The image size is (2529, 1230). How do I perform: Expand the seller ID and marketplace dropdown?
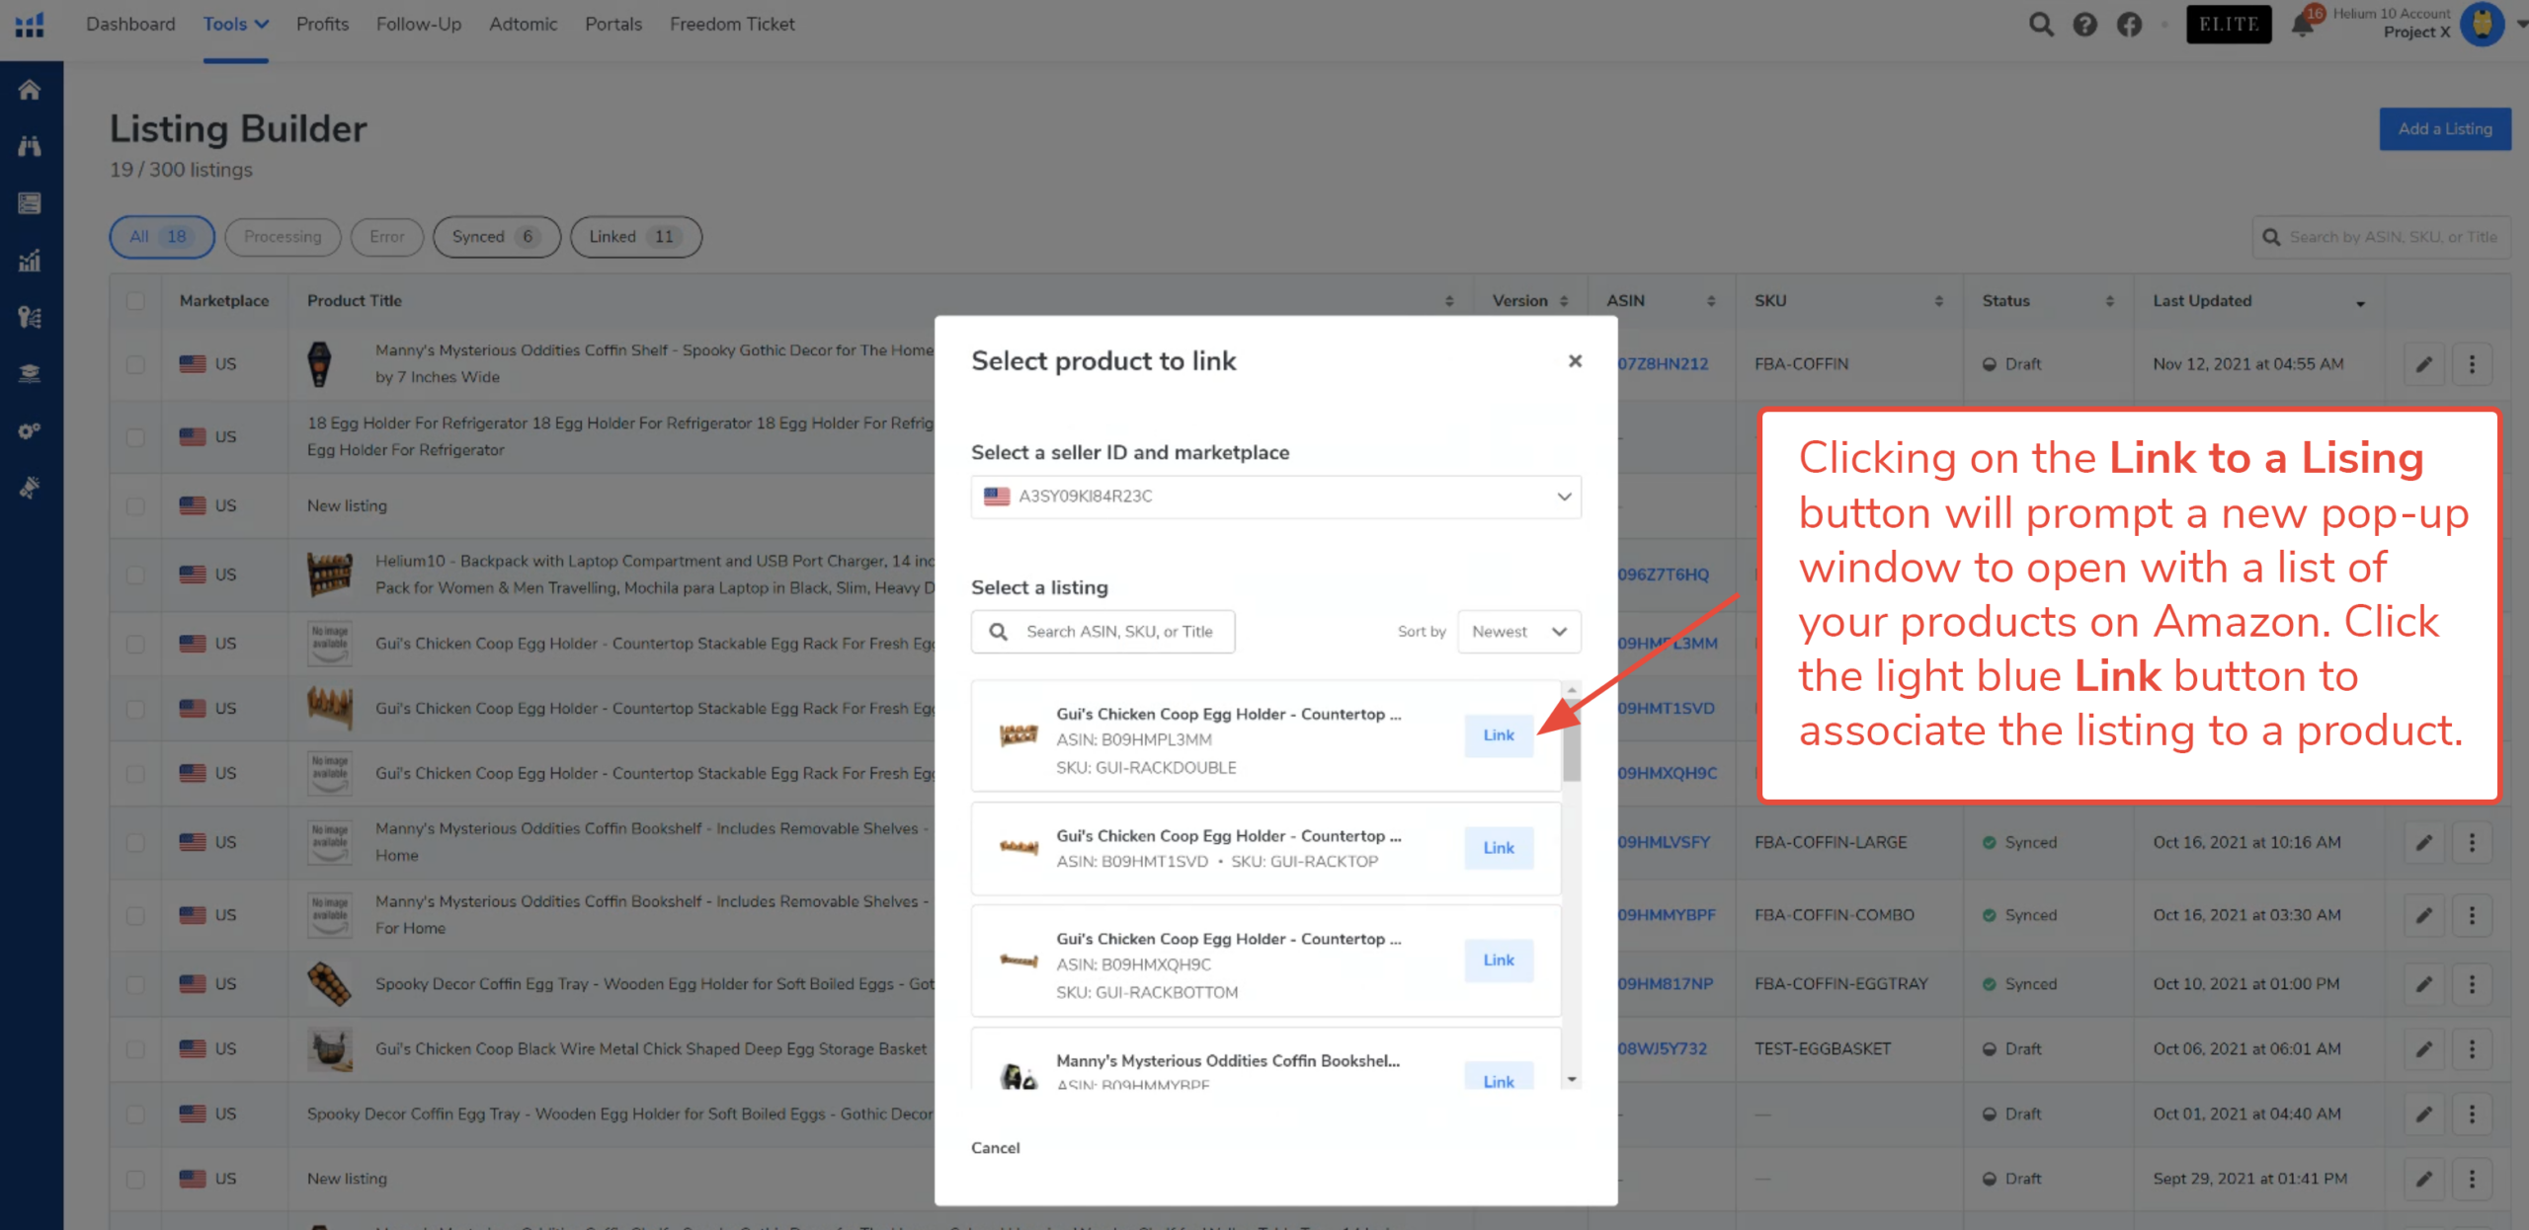[1275, 497]
